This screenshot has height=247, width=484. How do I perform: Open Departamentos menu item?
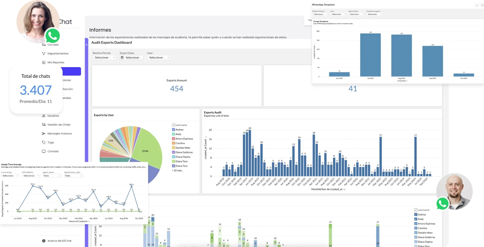(x=58, y=54)
